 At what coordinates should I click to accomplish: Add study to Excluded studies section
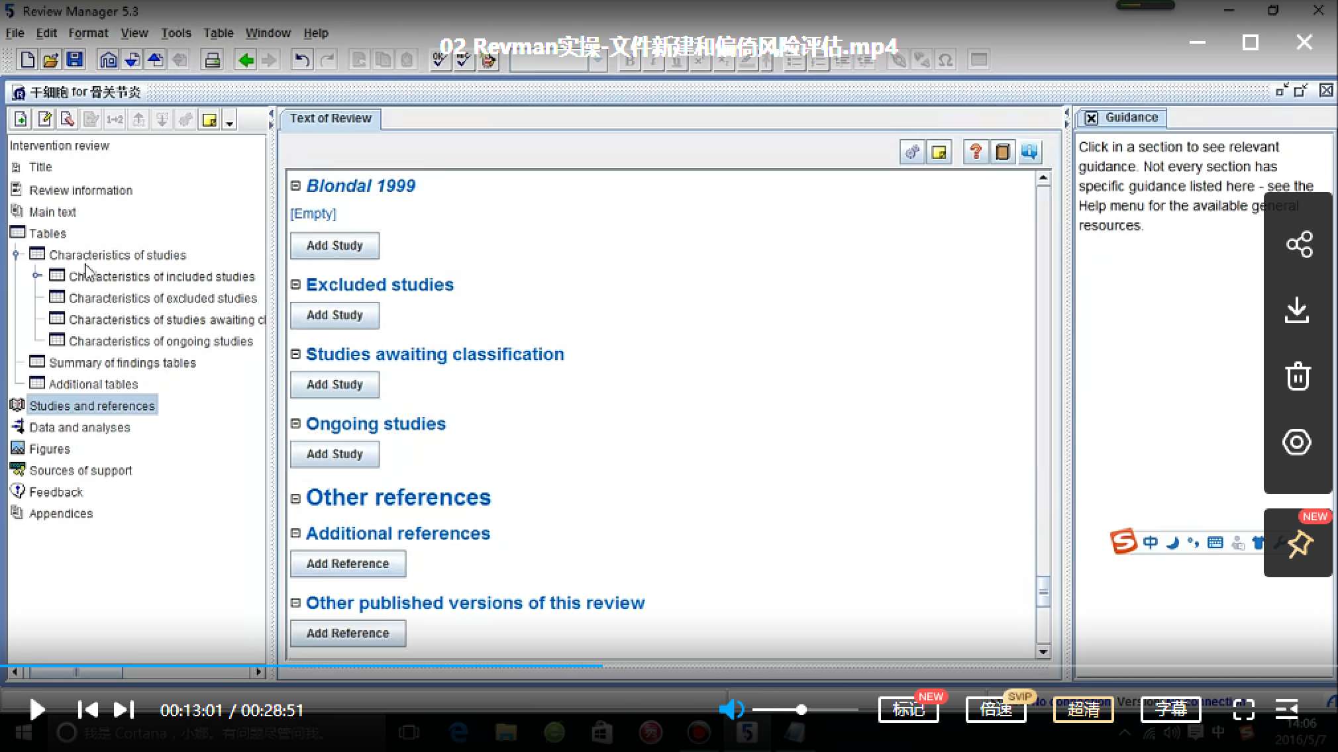coord(334,314)
